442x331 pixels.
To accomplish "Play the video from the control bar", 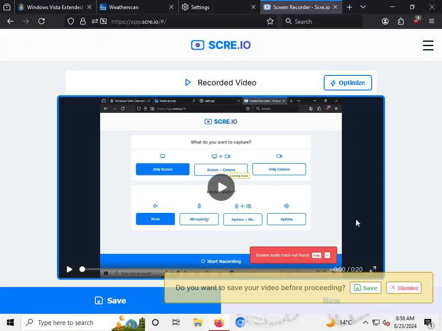I will point(69,269).
